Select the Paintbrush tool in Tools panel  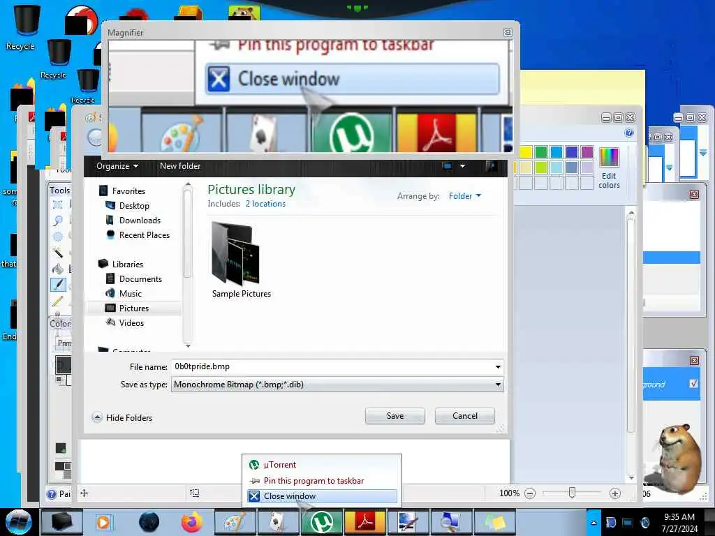pyautogui.click(x=59, y=285)
